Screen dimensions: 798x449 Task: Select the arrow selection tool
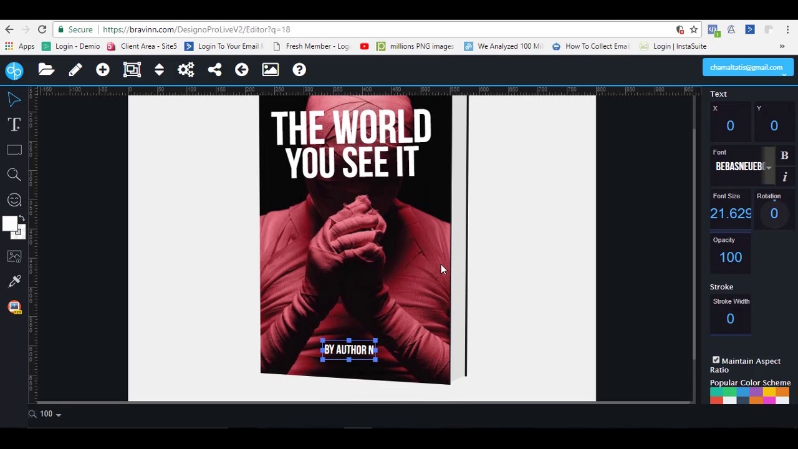tap(14, 99)
